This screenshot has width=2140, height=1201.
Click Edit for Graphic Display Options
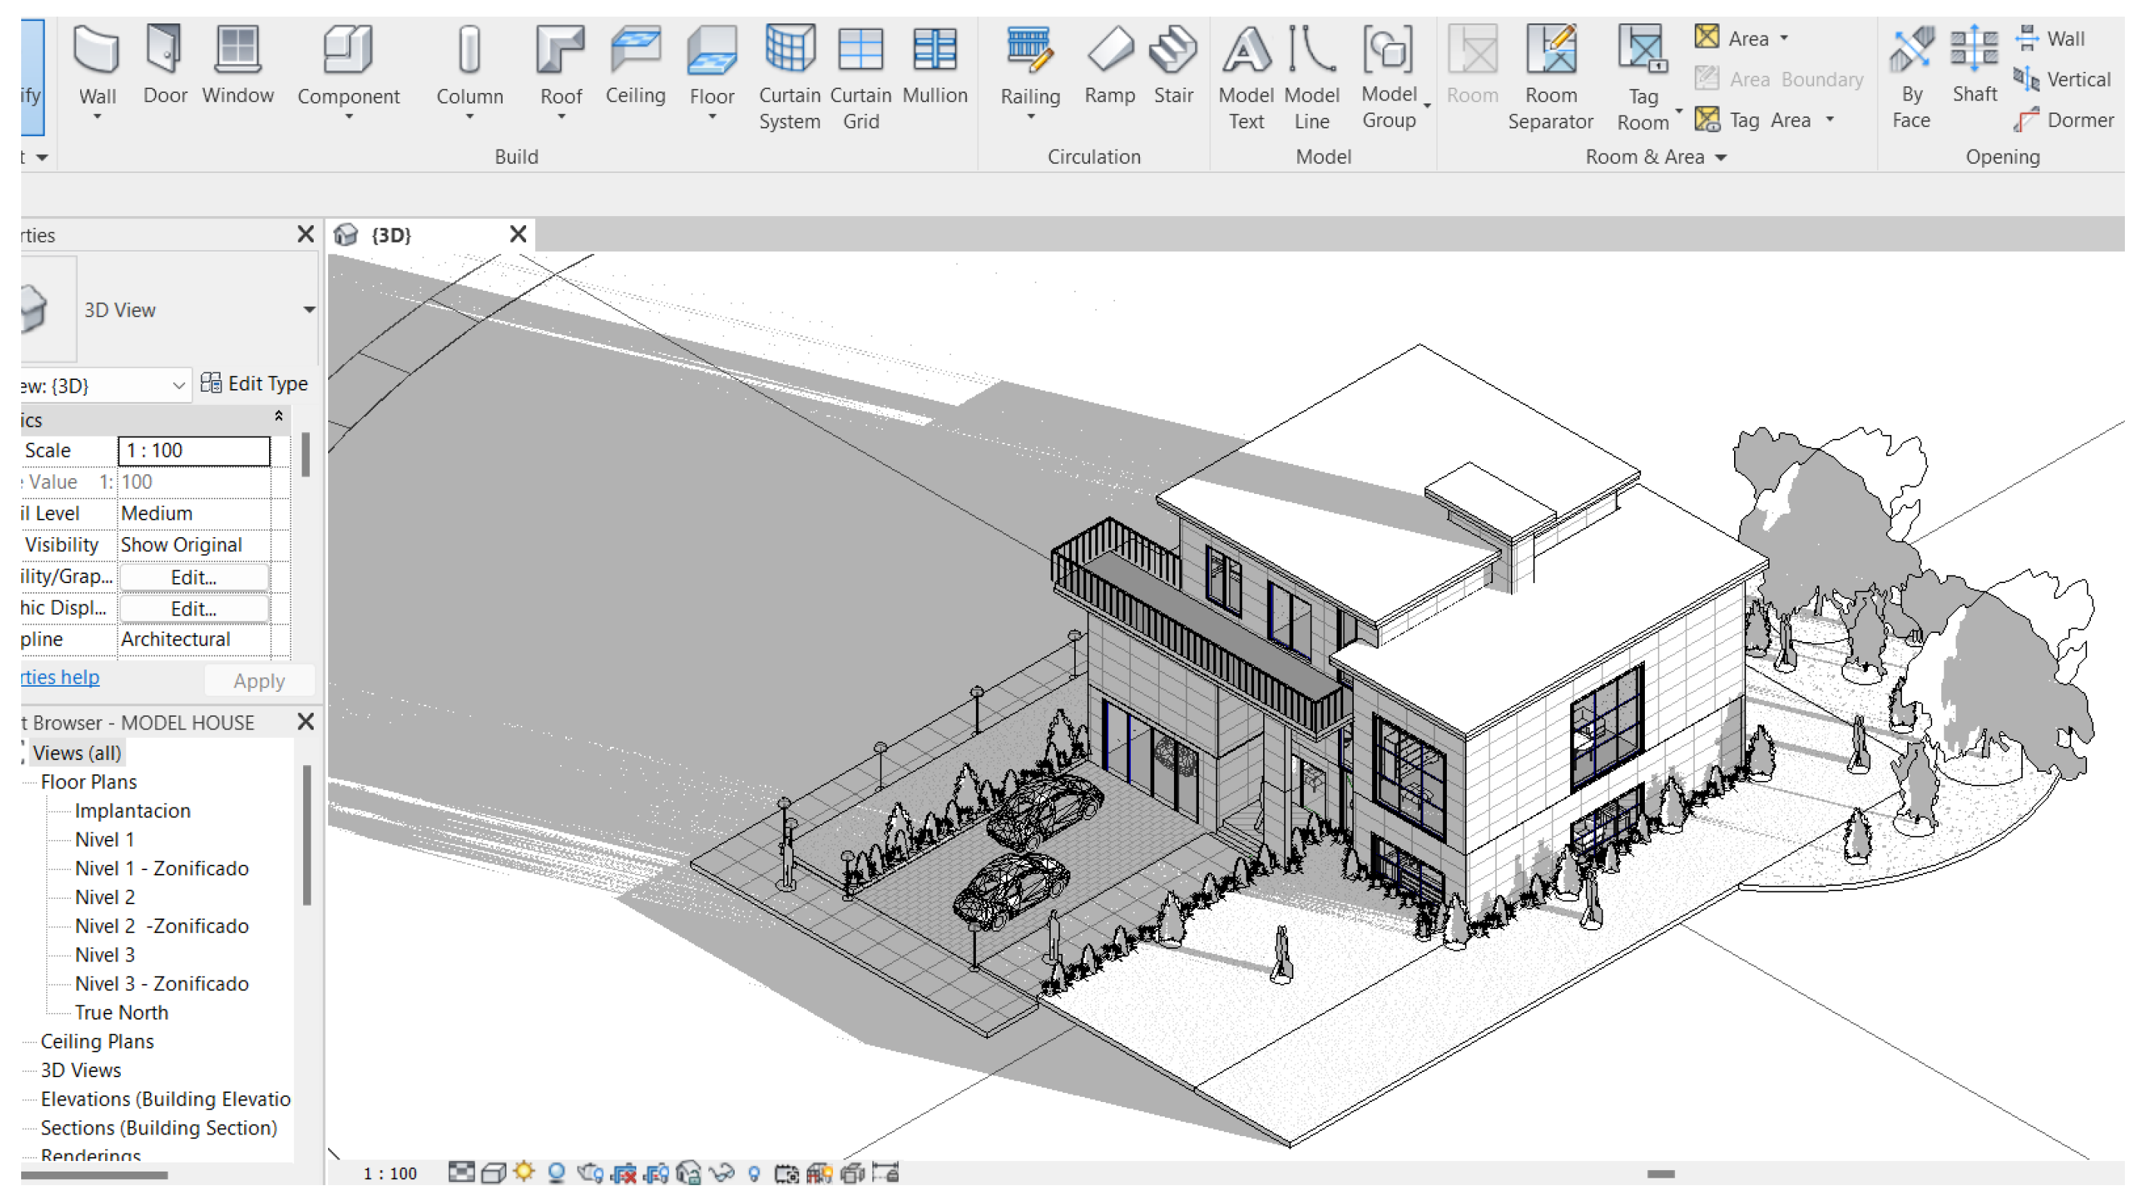click(x=193, y=608)
